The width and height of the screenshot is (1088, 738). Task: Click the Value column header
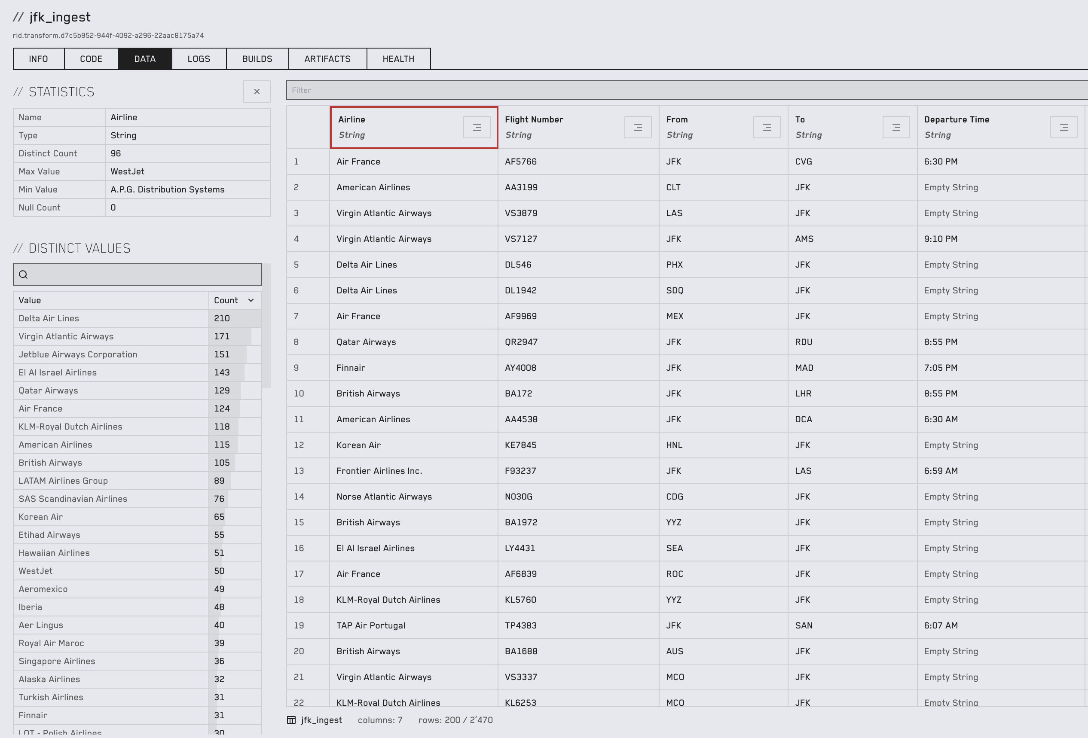[111, 300]
